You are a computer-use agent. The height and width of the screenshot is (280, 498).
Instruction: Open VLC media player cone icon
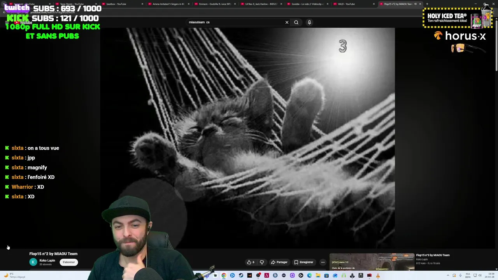[x=378, y=275]
